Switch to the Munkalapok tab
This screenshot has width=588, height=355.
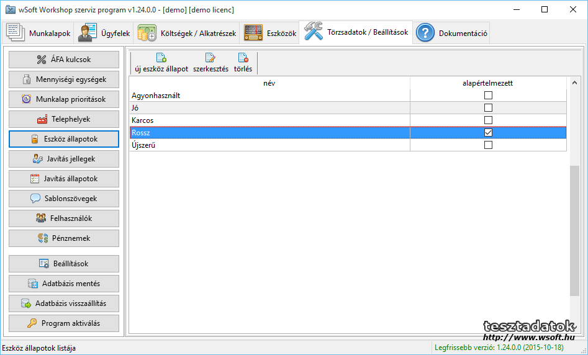pos(40,34)
